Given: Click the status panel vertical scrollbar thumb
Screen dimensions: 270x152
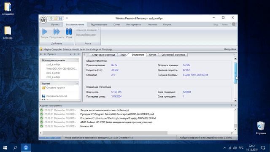Looking at the screenshot, I should (235, 73).
